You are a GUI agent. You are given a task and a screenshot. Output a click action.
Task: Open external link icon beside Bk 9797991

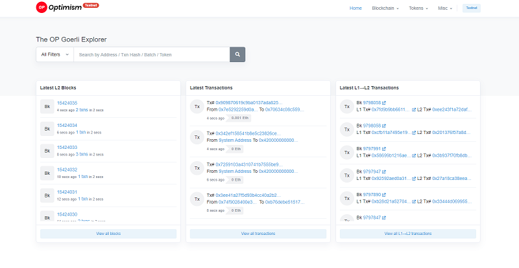point(384,148)
